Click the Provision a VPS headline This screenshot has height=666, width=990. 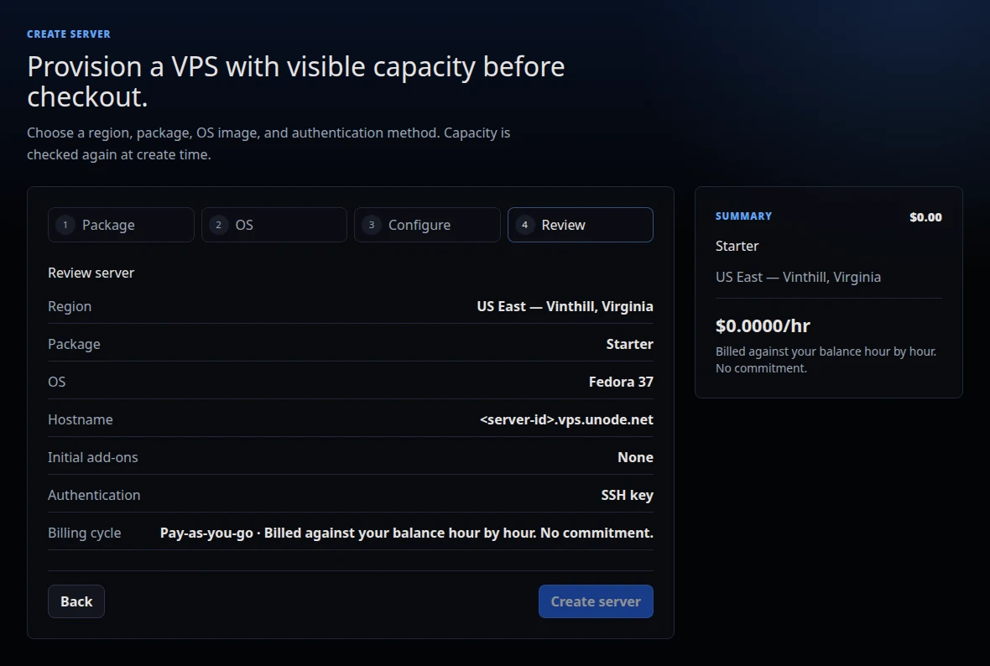click(x=295, y=81)
